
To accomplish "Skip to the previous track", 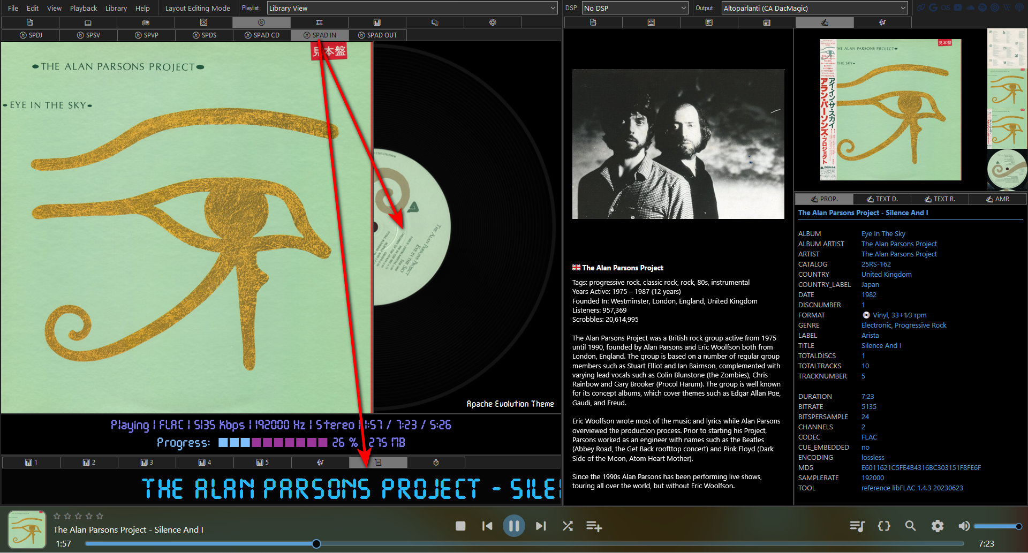I will [487, 526].
